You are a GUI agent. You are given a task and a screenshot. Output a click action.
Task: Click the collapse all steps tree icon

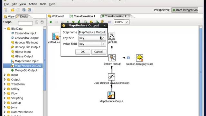42,22
